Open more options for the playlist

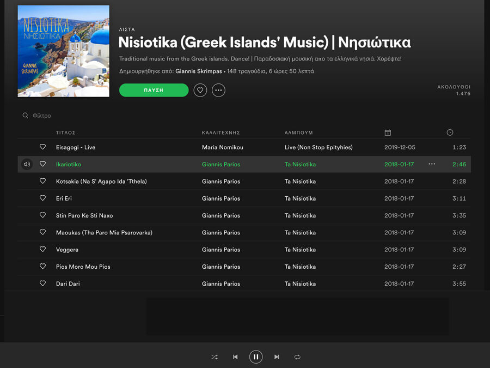[218, 90]
